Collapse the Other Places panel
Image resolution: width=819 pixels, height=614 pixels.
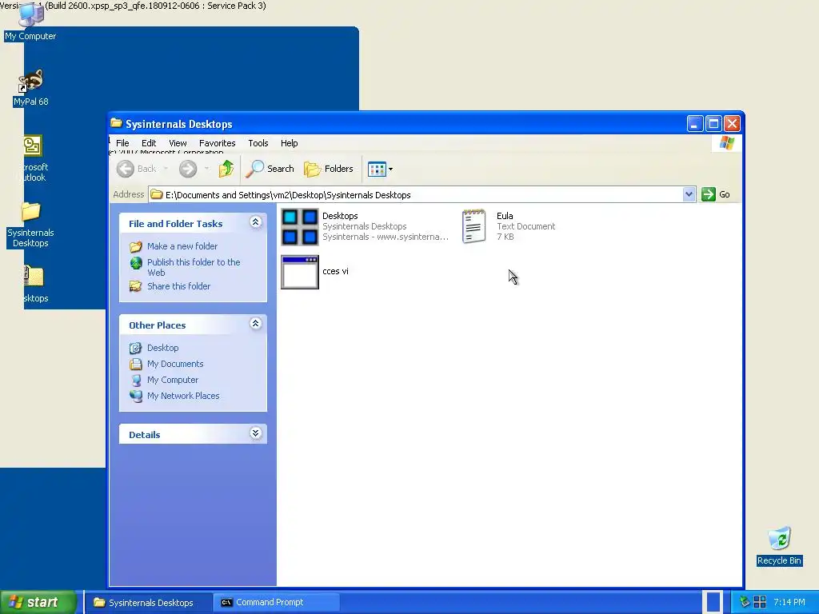point(255,324)
